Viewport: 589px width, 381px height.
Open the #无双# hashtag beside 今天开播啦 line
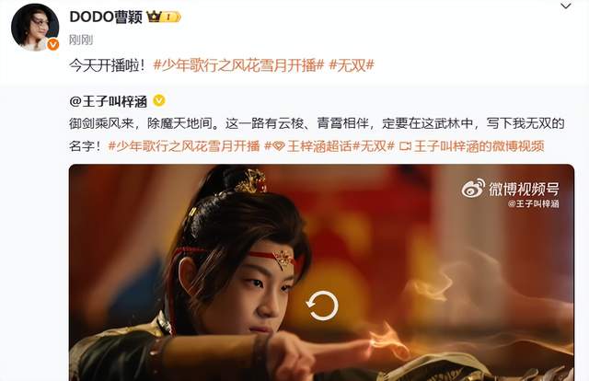coord(352,65)
